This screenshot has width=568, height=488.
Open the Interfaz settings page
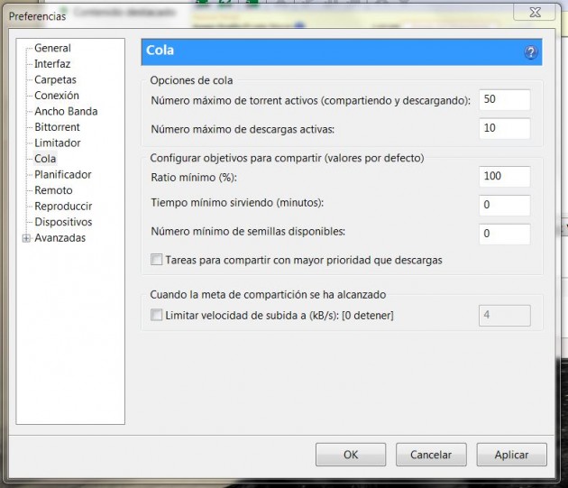click(52, 64)
